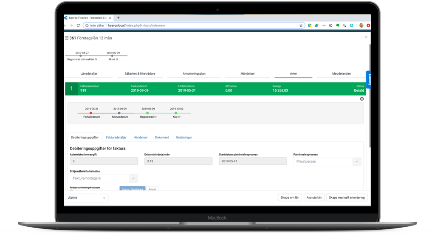Toggle the Redigera debiteringskostnader switch
Viewport: 435px width, 234px height.
(72, 190)
